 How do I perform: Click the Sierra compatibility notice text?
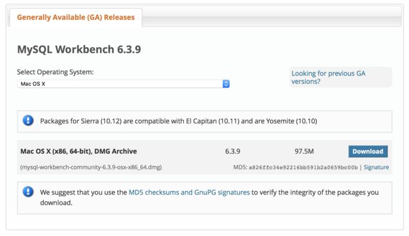[179, 121]
